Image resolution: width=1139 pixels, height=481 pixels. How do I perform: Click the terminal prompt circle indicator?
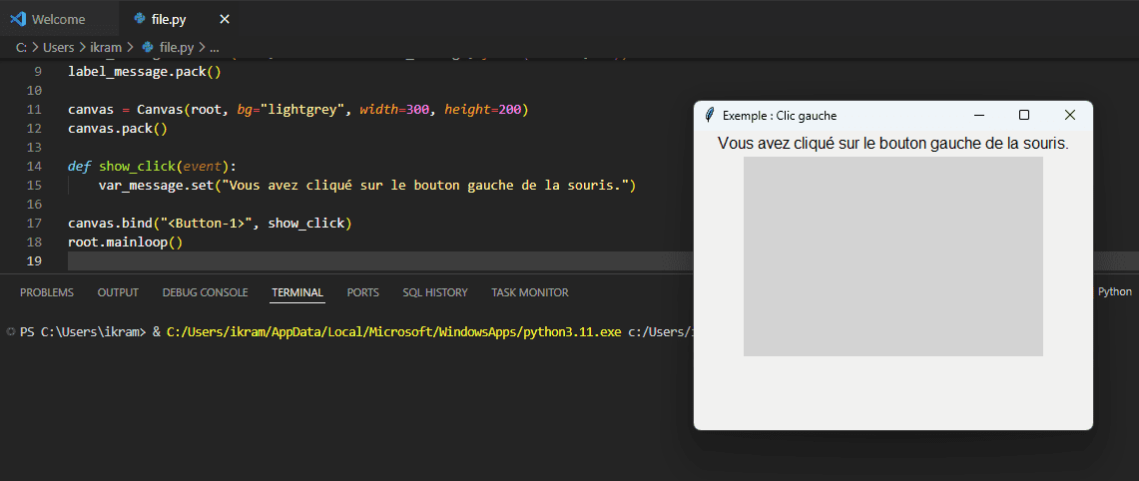(10, 332)
